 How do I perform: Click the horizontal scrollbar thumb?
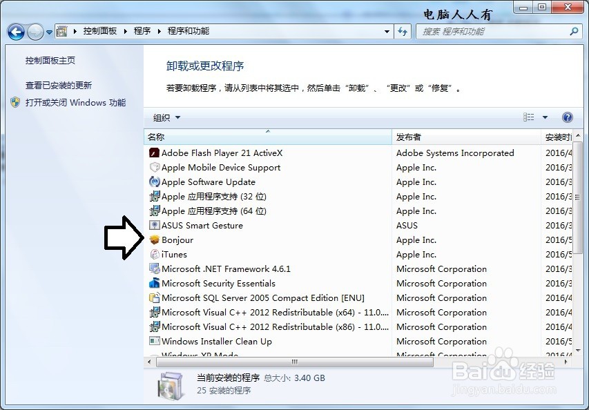[294, 362]
